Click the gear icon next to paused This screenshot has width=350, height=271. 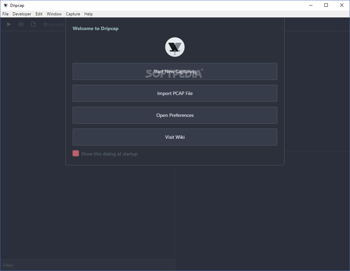(45, 24)
